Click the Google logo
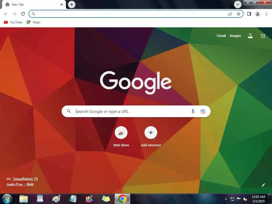Image resolution: width=272 pixels, height=204 pixels. [x=136, y=83]
